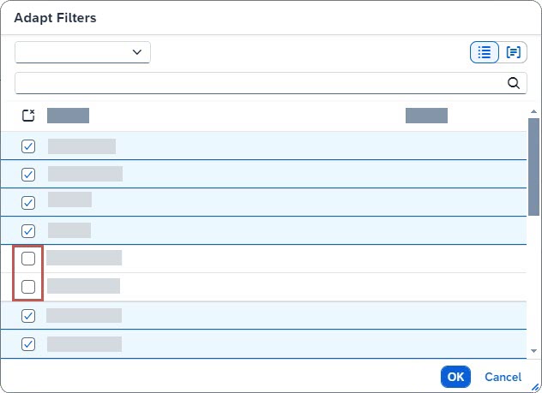Uncheck the third filter row checkbox

coord(28,203)
